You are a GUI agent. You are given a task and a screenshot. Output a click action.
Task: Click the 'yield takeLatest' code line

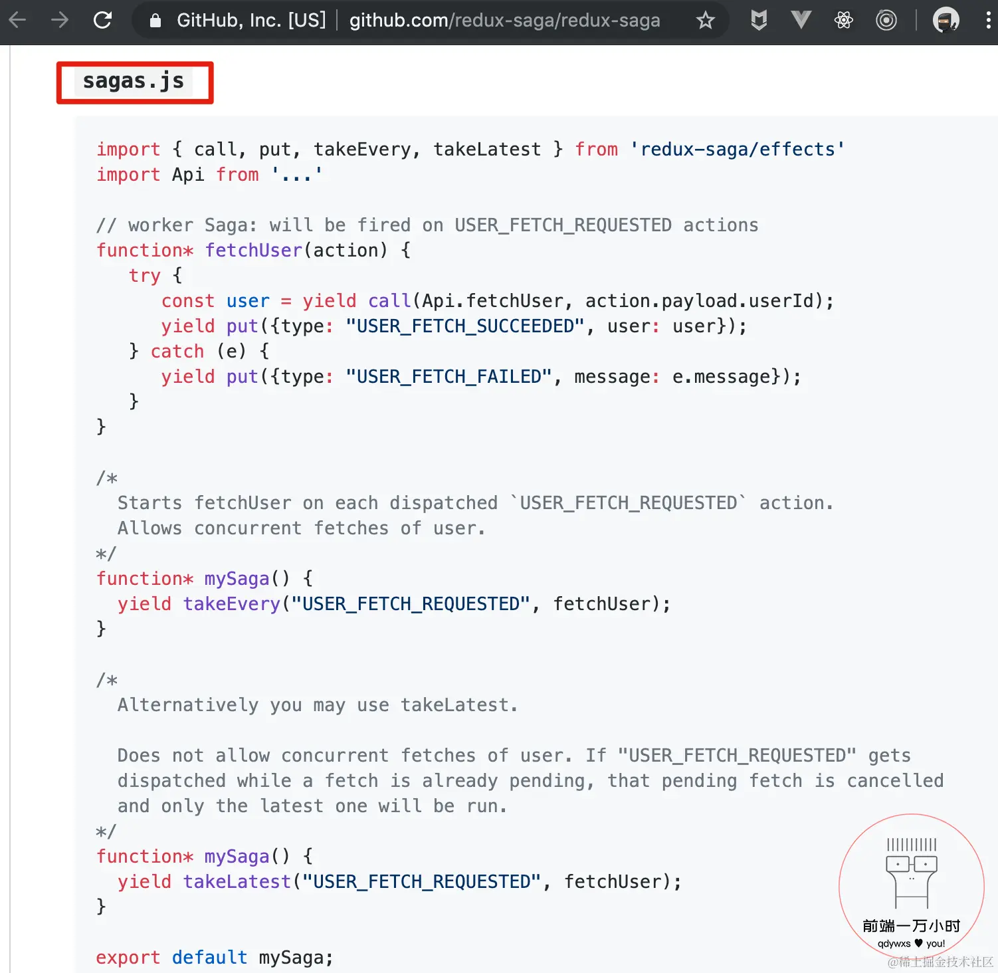pyautogui.click(x=399, y=882)
